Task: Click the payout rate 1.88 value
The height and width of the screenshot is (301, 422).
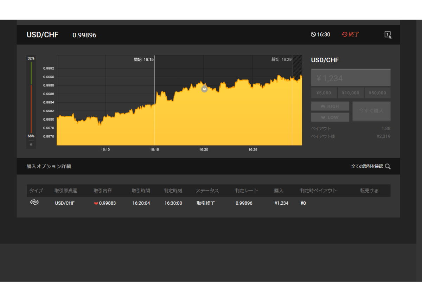Action: 386,128
